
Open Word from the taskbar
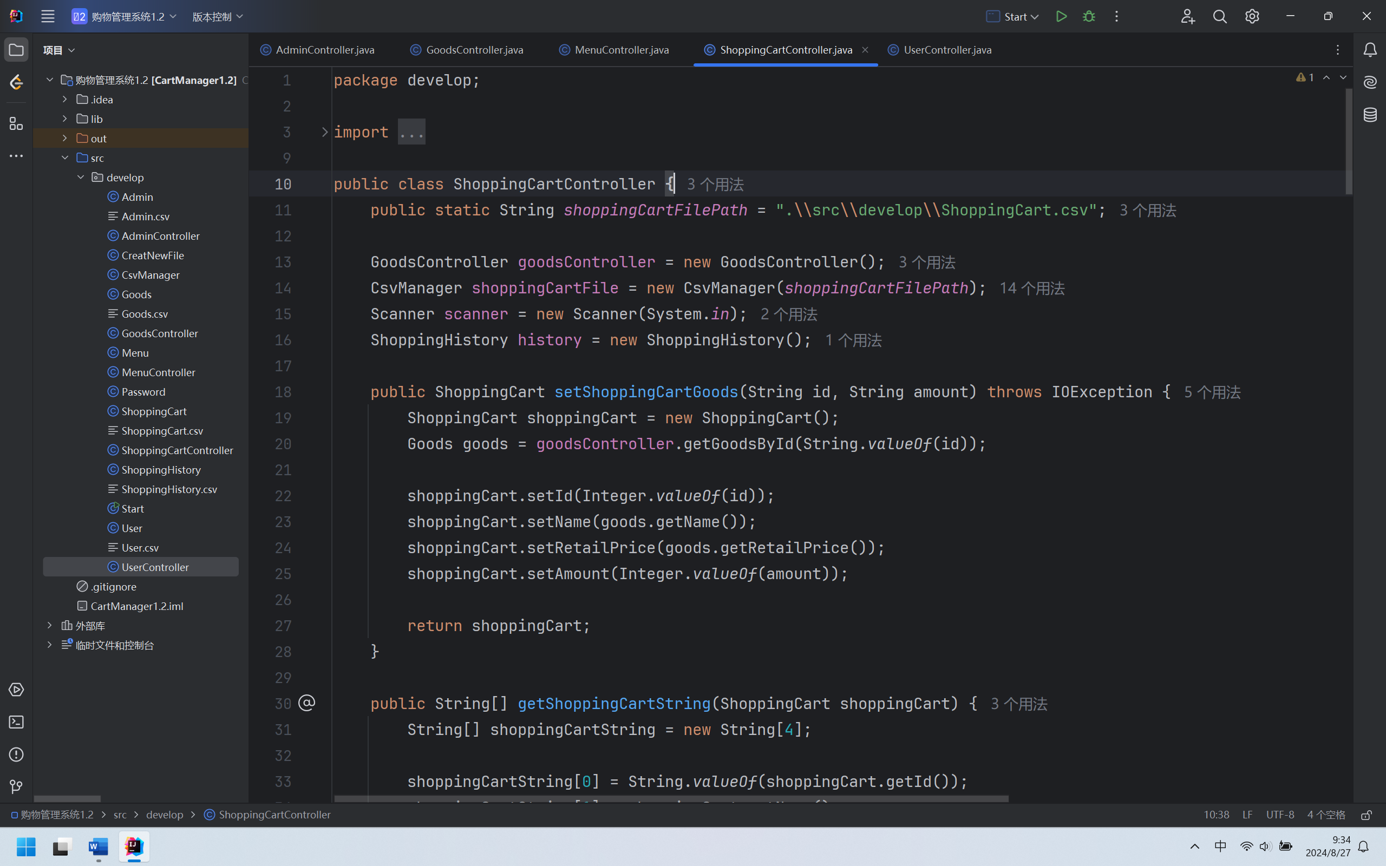point(98,847)
